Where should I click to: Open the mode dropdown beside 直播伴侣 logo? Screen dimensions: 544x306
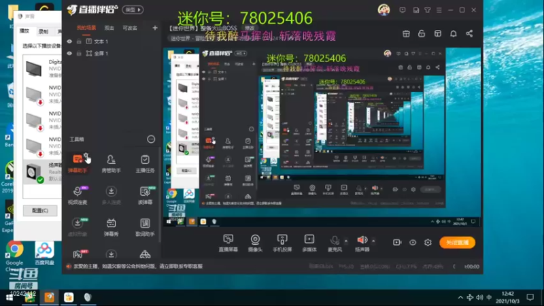pos(133,10)
